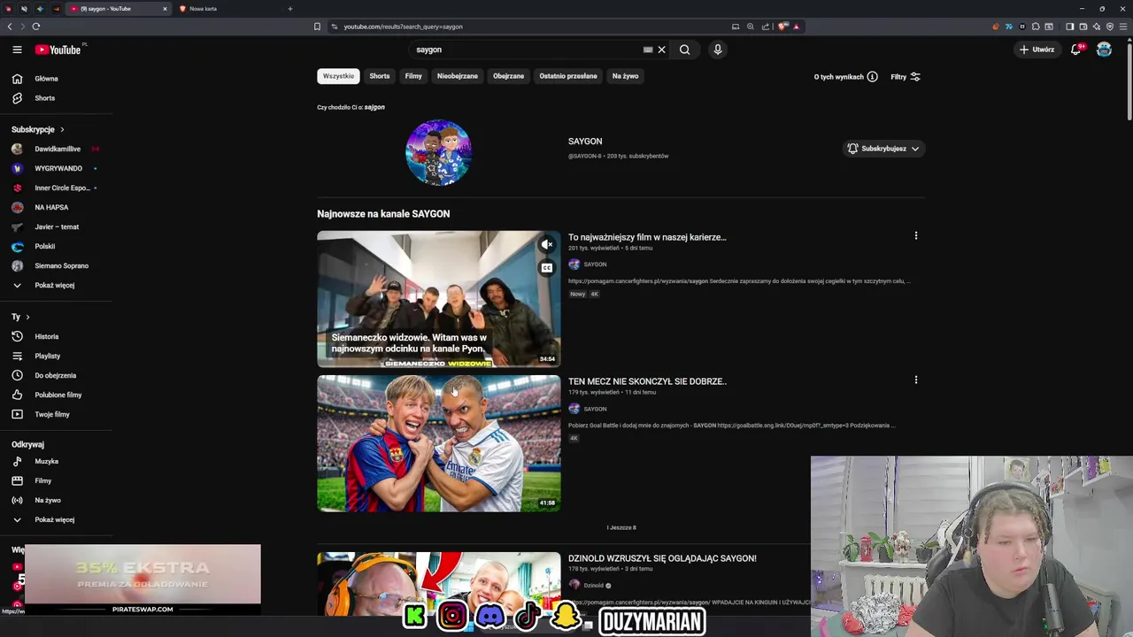
Task: Open the SAYGON channel name link
Action: [x=585, y=142]
